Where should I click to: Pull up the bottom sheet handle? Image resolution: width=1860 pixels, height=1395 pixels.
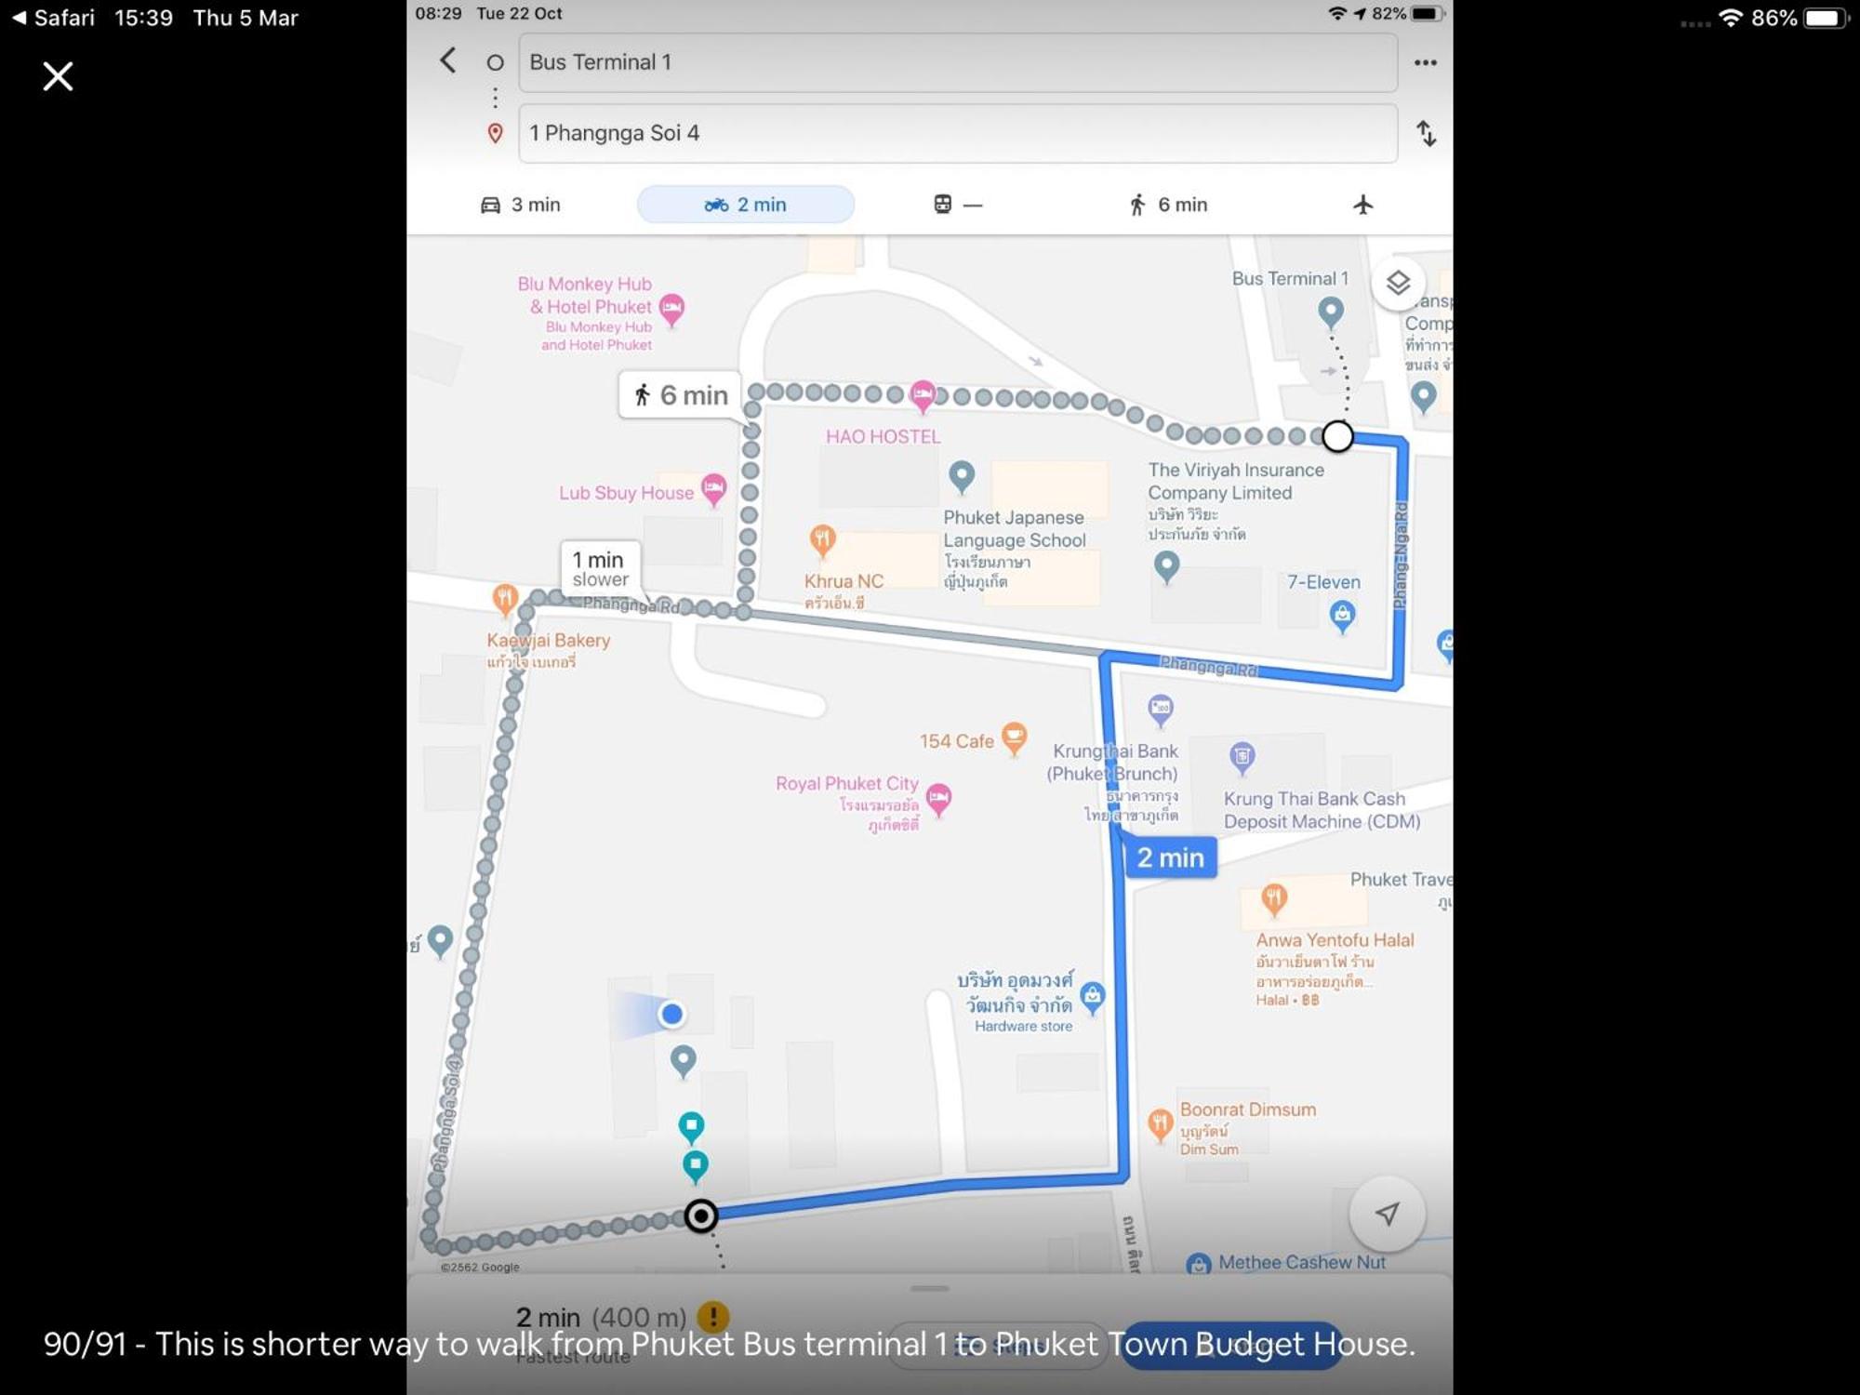pos(929,1288)
